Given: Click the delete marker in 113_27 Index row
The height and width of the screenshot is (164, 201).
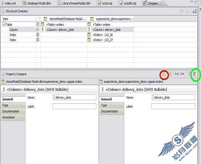Looking at the screenshot, I should pos(37,40).
